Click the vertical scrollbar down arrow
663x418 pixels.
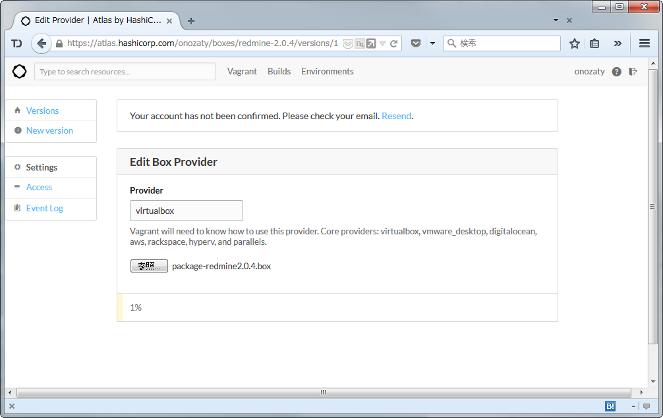coord(653,381)
